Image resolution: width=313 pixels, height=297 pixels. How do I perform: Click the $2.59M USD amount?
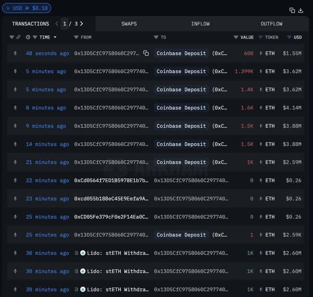point(292,162)
